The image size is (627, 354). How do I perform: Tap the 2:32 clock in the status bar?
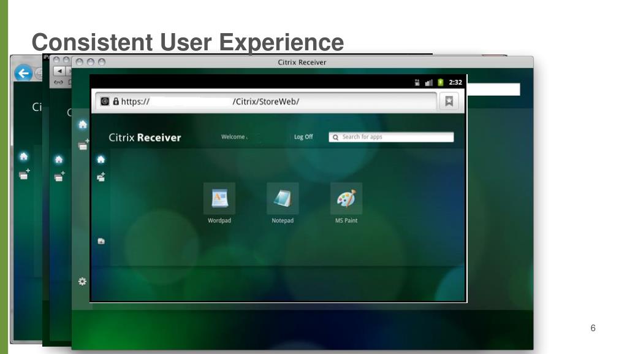pyautogui.click(x=455, y=82)
